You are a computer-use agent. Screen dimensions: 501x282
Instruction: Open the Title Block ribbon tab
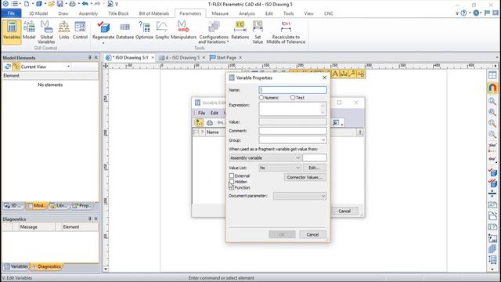pos(118,13)
